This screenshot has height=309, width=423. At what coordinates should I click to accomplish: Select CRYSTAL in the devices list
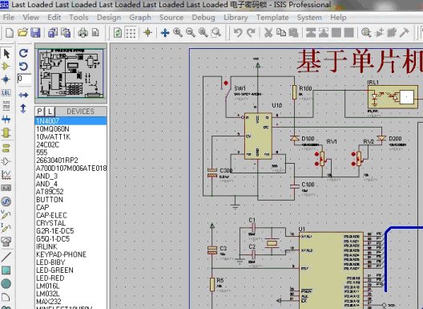point(71,223)
